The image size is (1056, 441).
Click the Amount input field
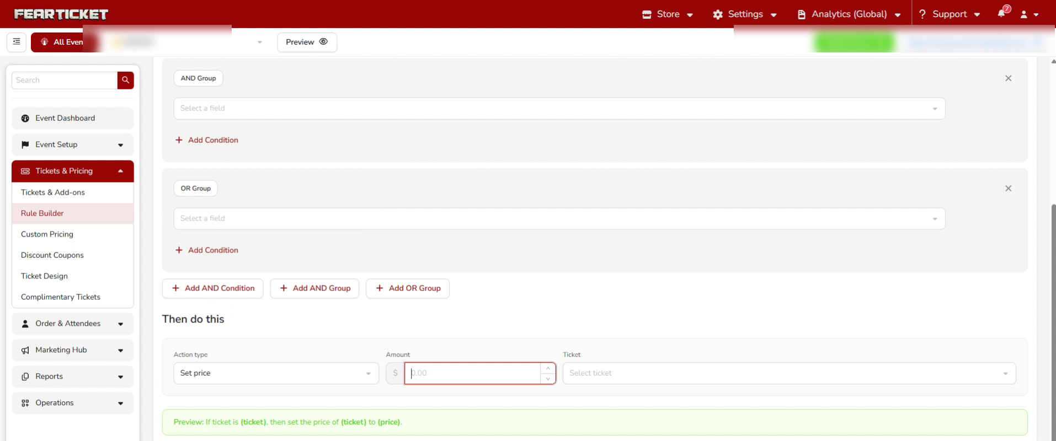point(472,373)
